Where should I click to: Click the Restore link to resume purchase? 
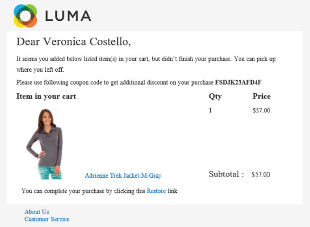(156, 191)
